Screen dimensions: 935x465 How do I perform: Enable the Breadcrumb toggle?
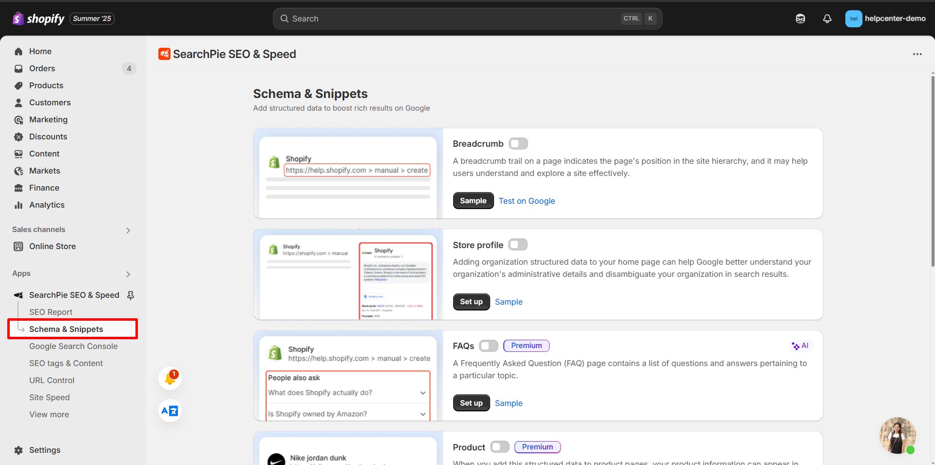(x=518, y=143)
